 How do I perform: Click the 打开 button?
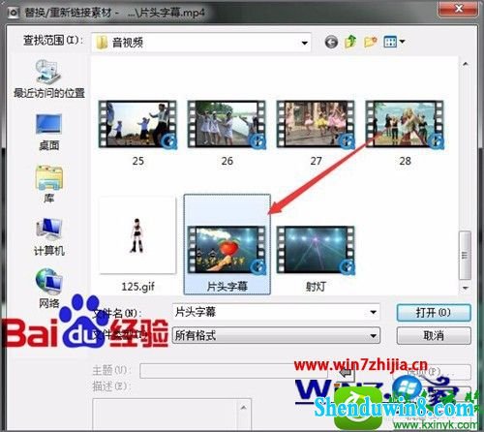tap(434, 313)
